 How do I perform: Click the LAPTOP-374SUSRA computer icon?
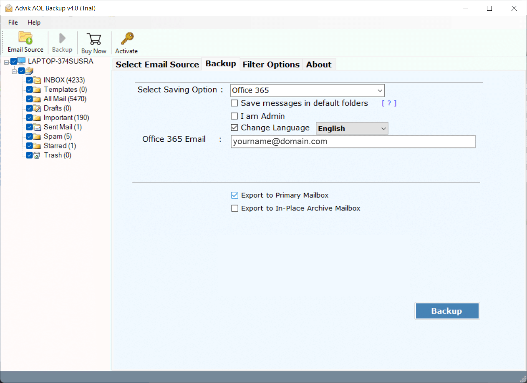[21, 61]
